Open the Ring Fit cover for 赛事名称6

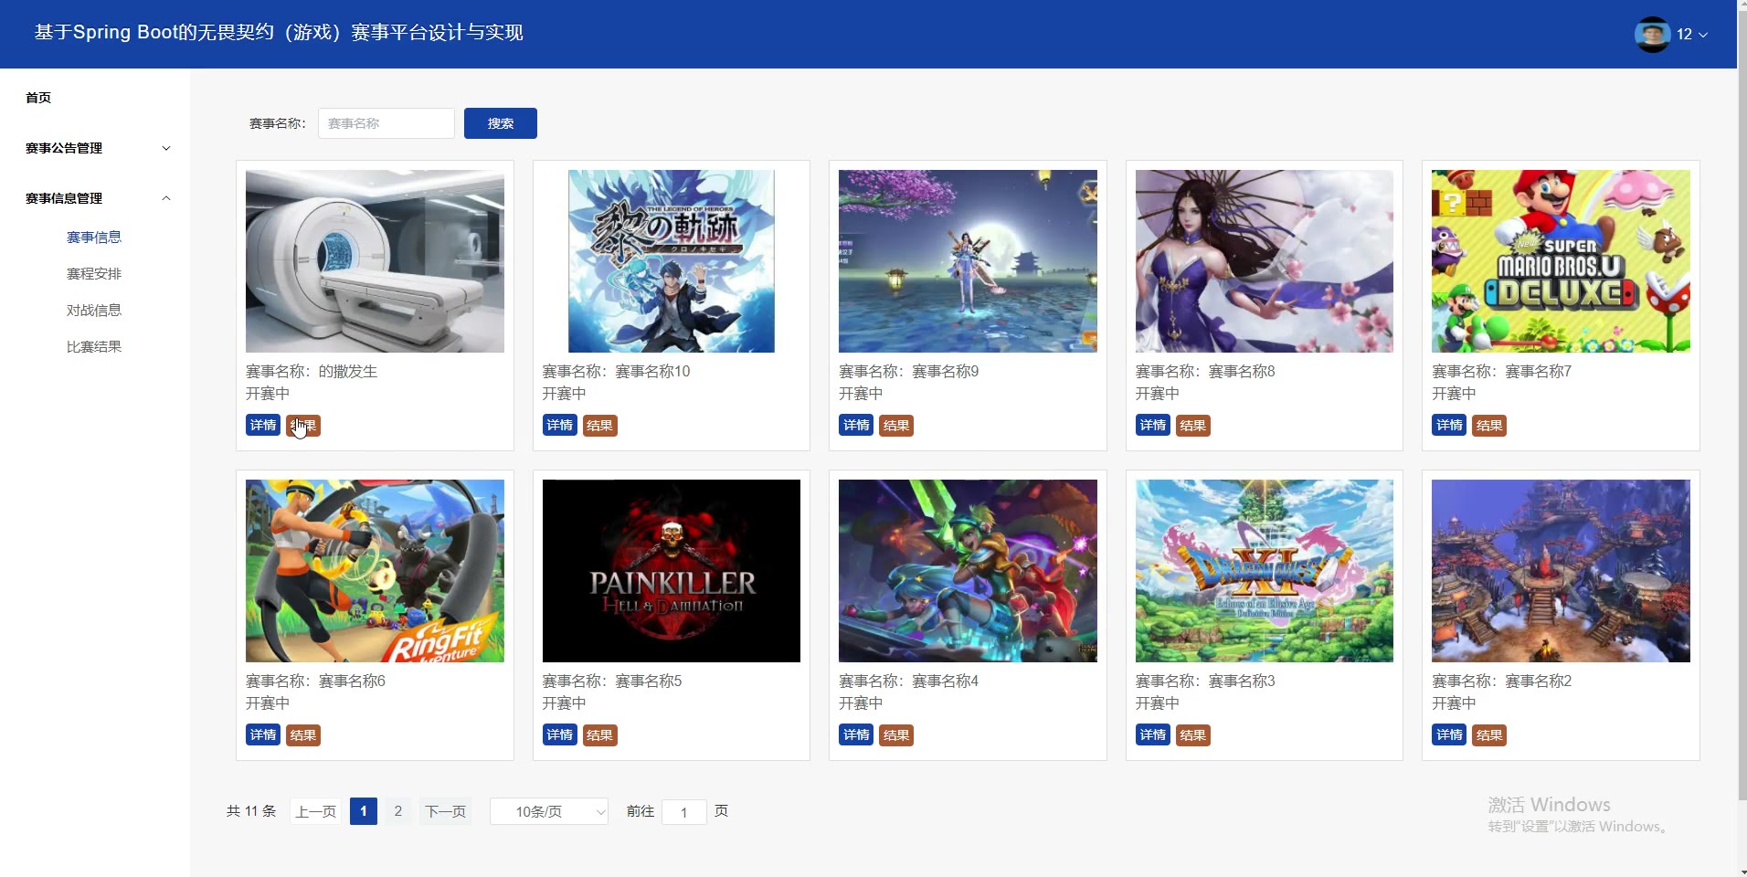pyautogui.click(x=375, y=571)
